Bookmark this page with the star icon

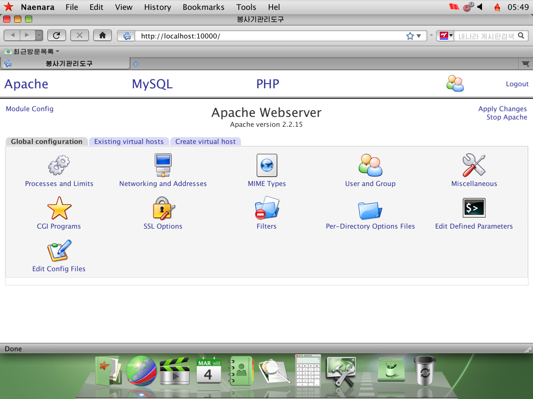(410, 36)
